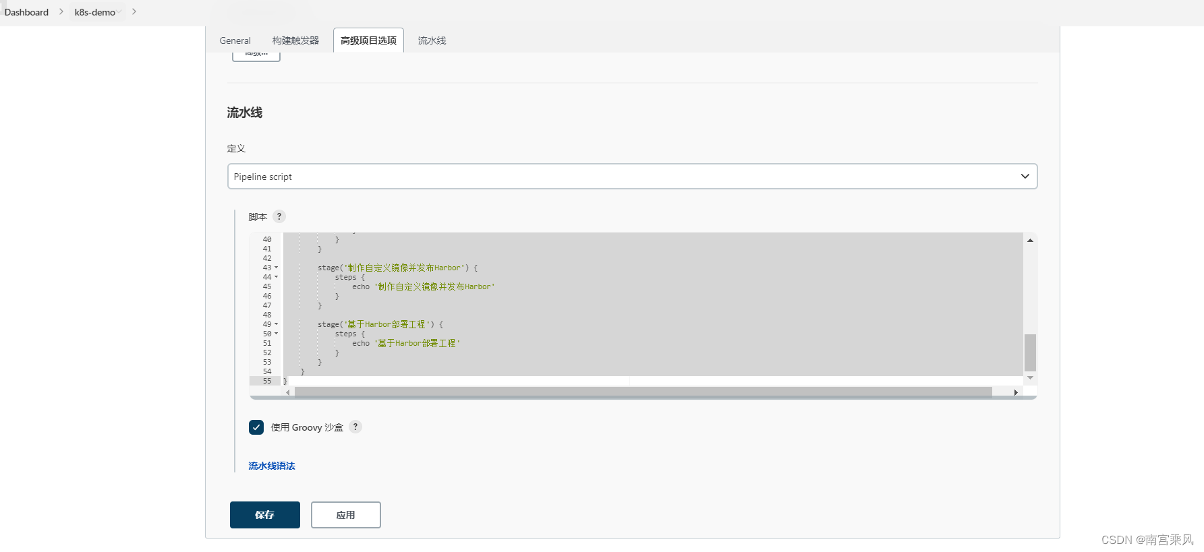Viewport: 1204px width, 552px height.
Task: Switch to the General tab
Action: pyautogui.click(x=235, y=40)
